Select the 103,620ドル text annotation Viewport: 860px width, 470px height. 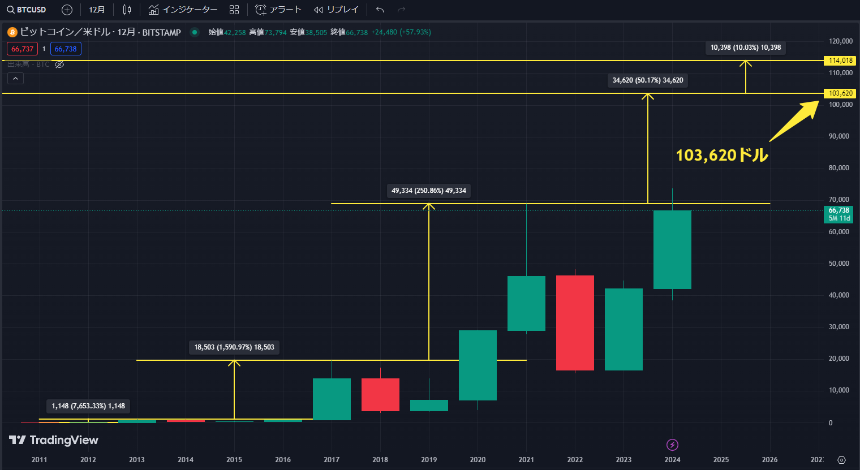[722, 155]
